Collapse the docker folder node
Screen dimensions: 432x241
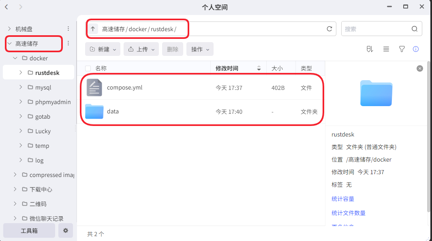[15, 58]
